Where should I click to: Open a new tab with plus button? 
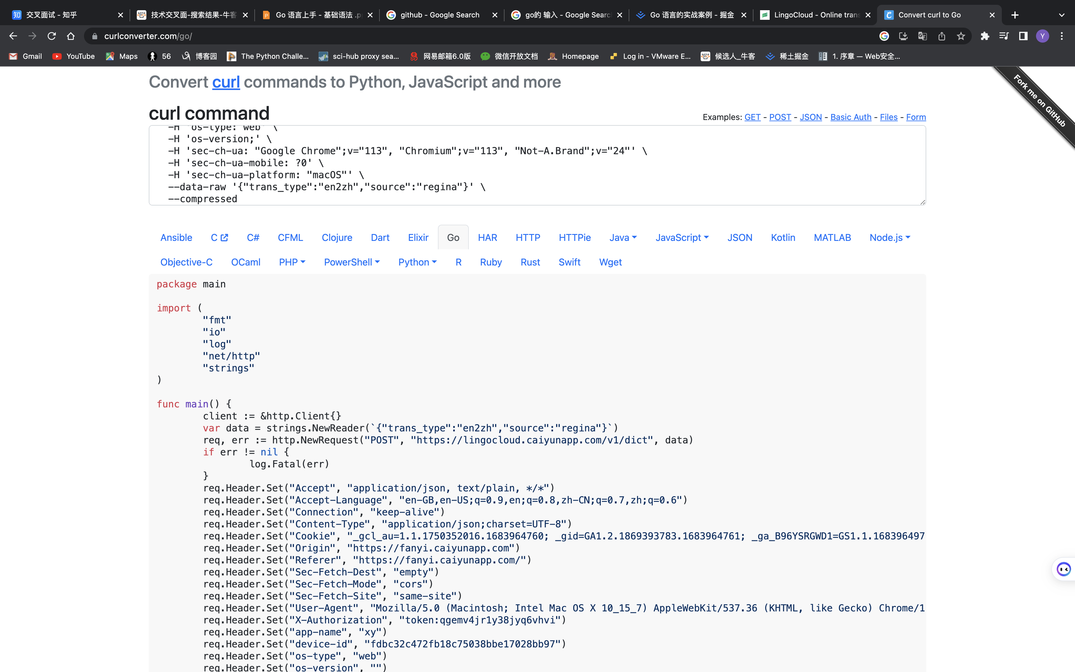coord(1015,15)
